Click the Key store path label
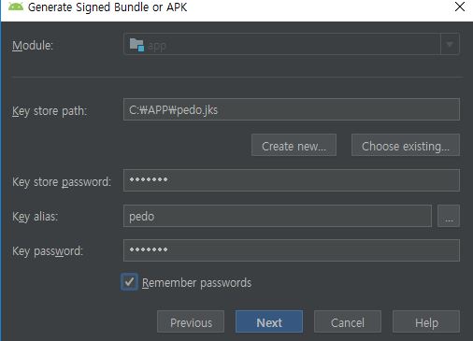This screenshot has height=341, width=473. 50,111
